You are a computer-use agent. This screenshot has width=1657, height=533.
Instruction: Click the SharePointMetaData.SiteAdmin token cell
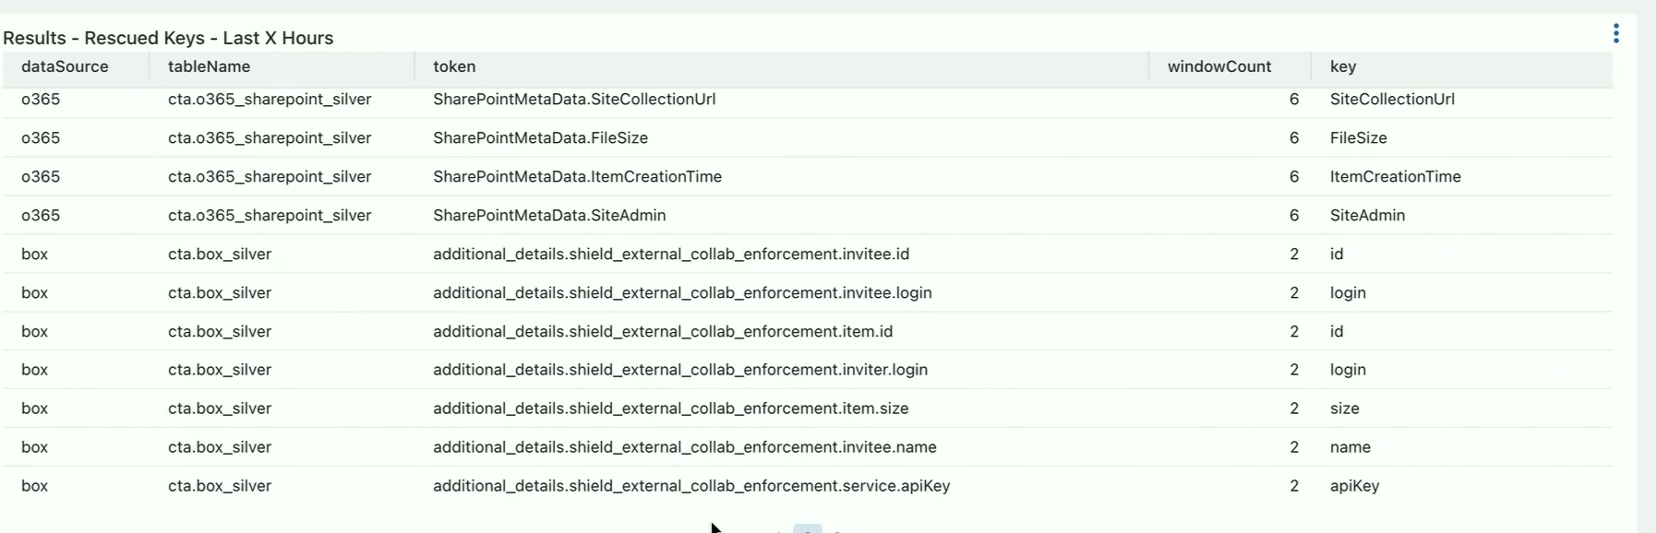549,215
